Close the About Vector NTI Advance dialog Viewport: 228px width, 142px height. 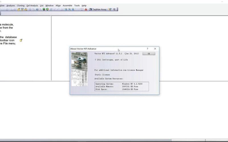[155, 49]
